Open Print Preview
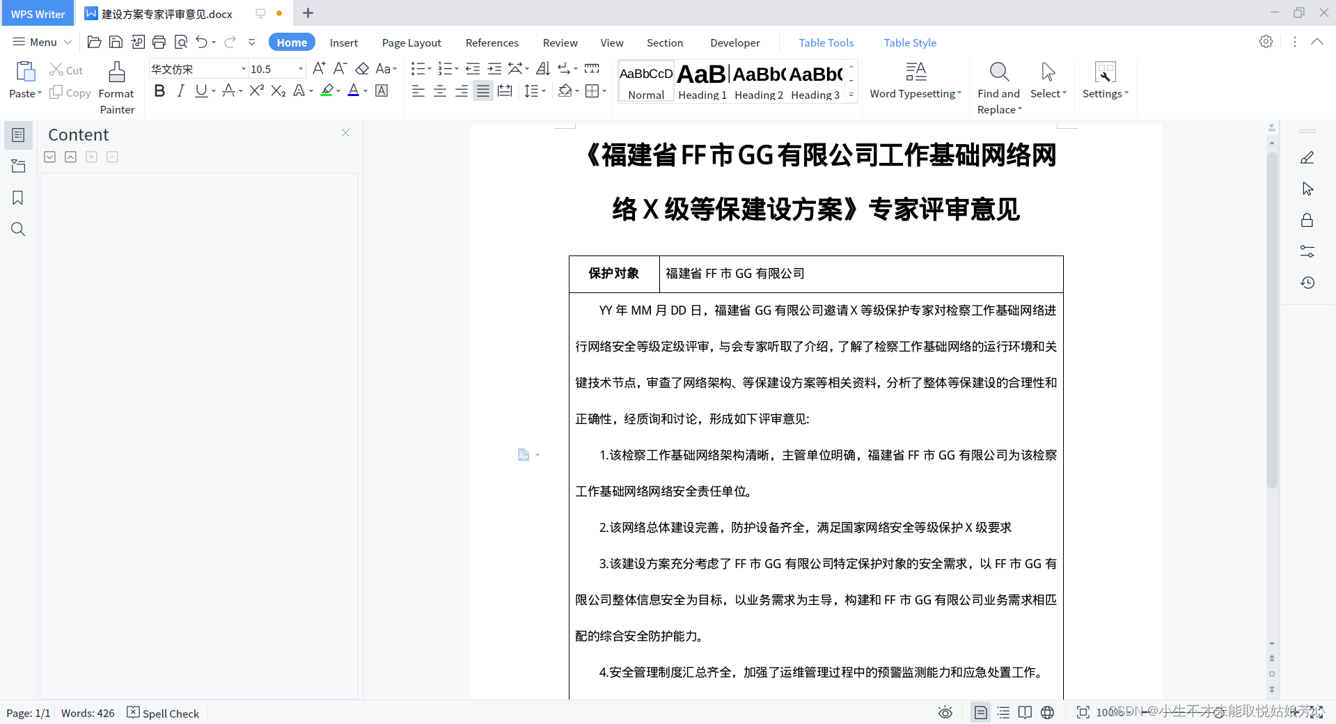1336x724 pixels. (x=181, y=42)
